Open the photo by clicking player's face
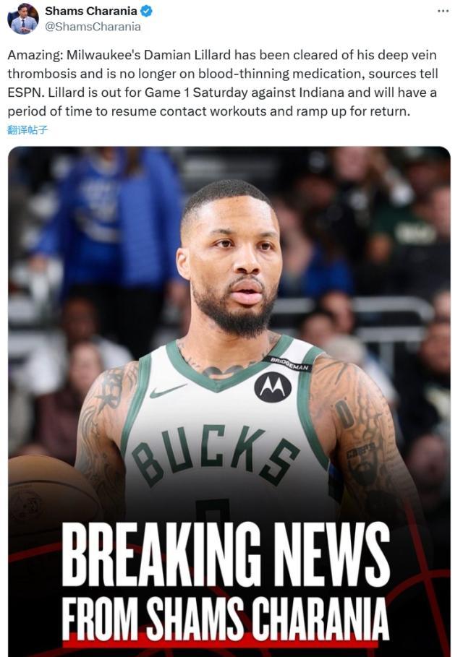Image resolution: width=463 pixels, height=657 pixels. [231, 259]
